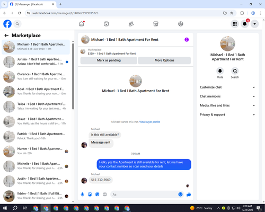The width and height of the screenshot is (265, 212).
Task: Click the browser address bar URL
Action: pyautogui.click(x=65, y=13)
